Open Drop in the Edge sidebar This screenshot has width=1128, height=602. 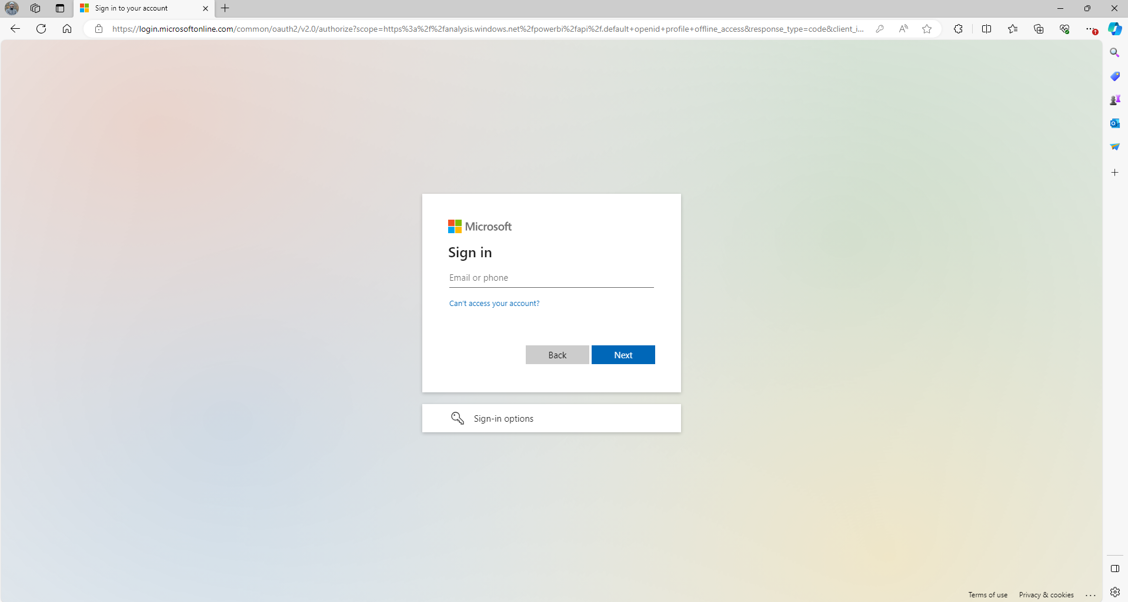pos(1114,146)
